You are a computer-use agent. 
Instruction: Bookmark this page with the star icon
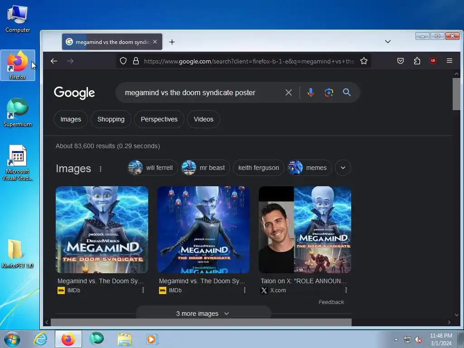coord(364,61)
